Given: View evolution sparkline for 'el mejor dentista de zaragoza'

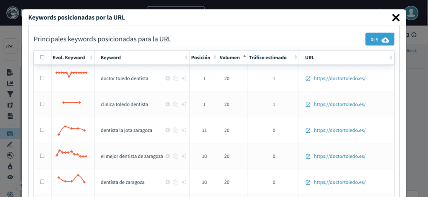Looking at the screenshot, I should 71,154.
